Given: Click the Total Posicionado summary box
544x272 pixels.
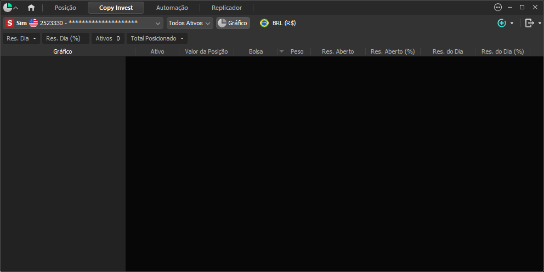Looking at the screenshot, I should [157, 38].
